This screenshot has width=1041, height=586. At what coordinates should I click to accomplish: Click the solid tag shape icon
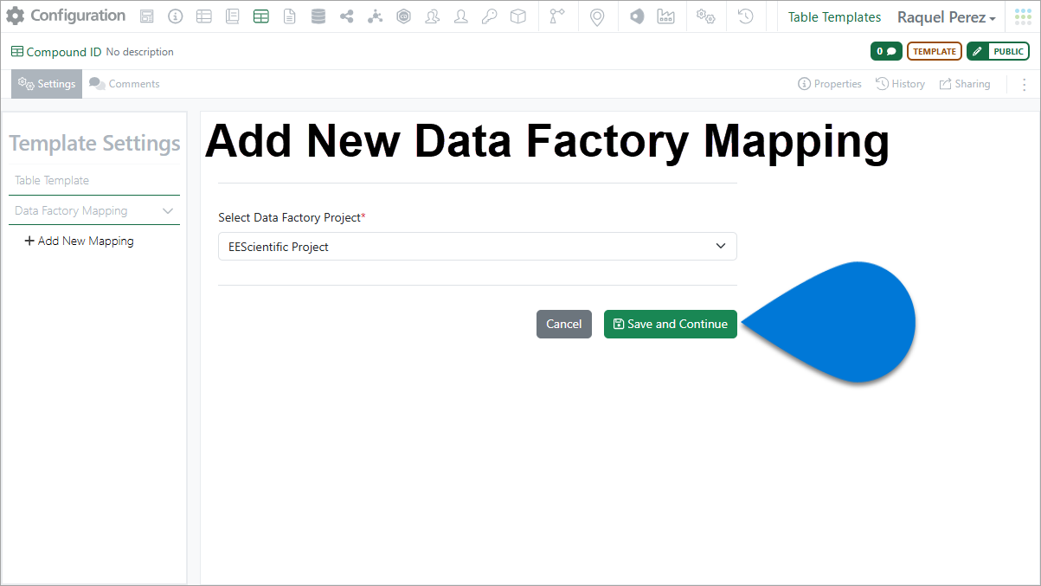click(x=637, y=16)
